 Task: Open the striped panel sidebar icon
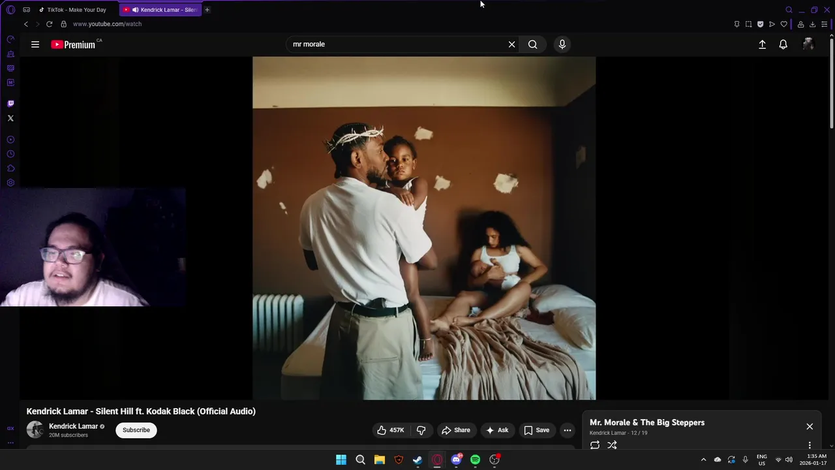(10, 69)
